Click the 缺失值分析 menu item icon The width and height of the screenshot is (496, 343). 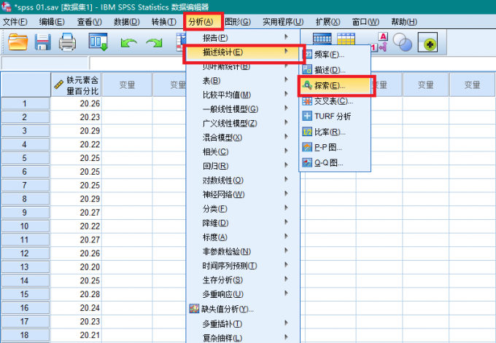click(194, 309)
